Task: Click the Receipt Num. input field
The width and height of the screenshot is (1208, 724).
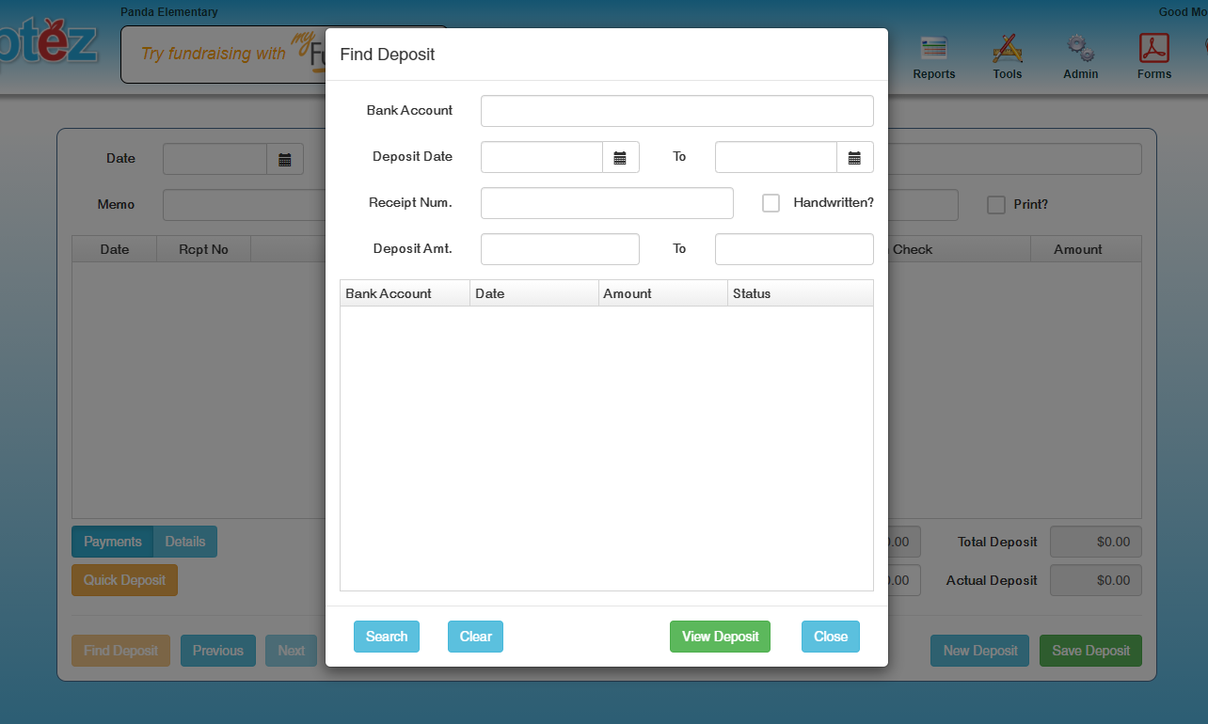Action: (607, 203)
